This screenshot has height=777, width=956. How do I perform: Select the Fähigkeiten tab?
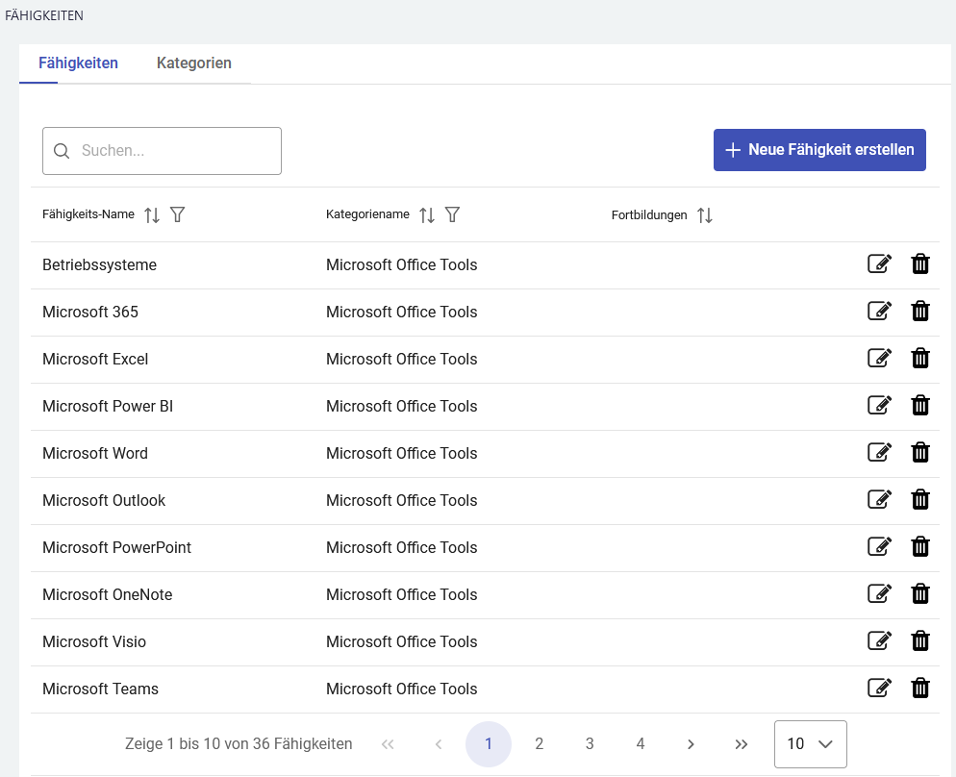point(78,63)
